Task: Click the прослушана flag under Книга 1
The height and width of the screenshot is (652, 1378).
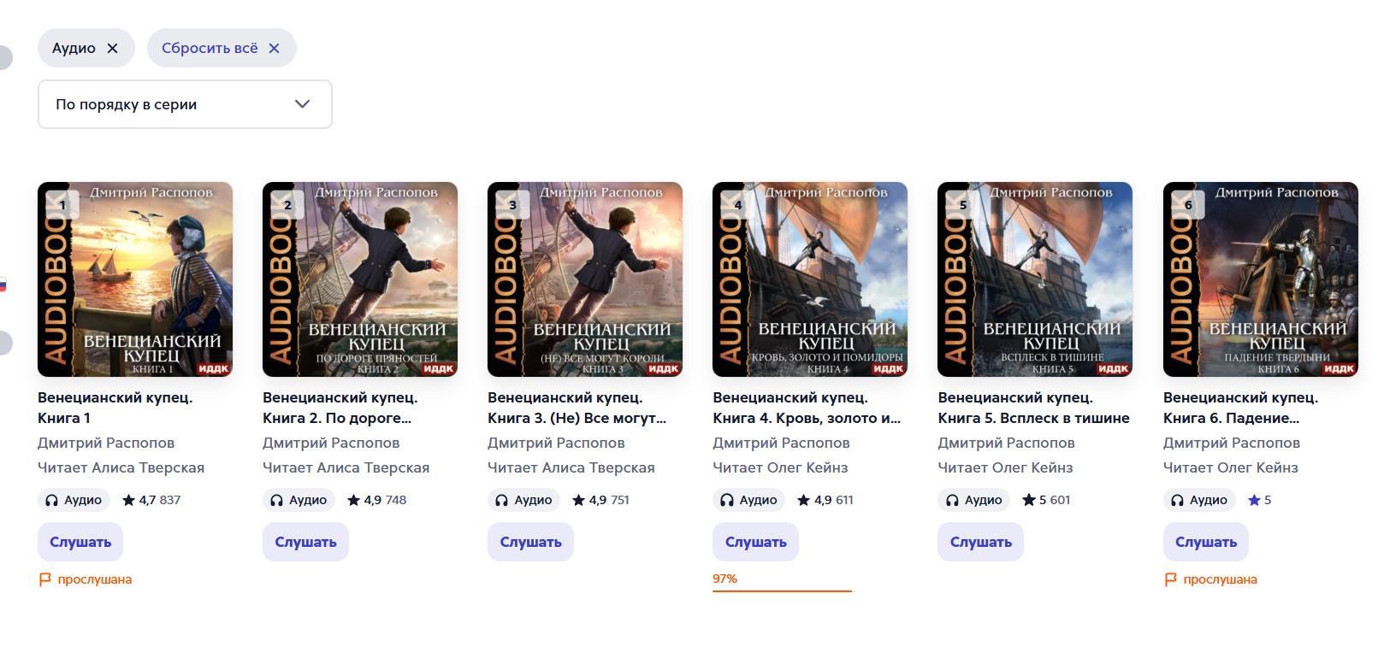Action: [86, 579]
